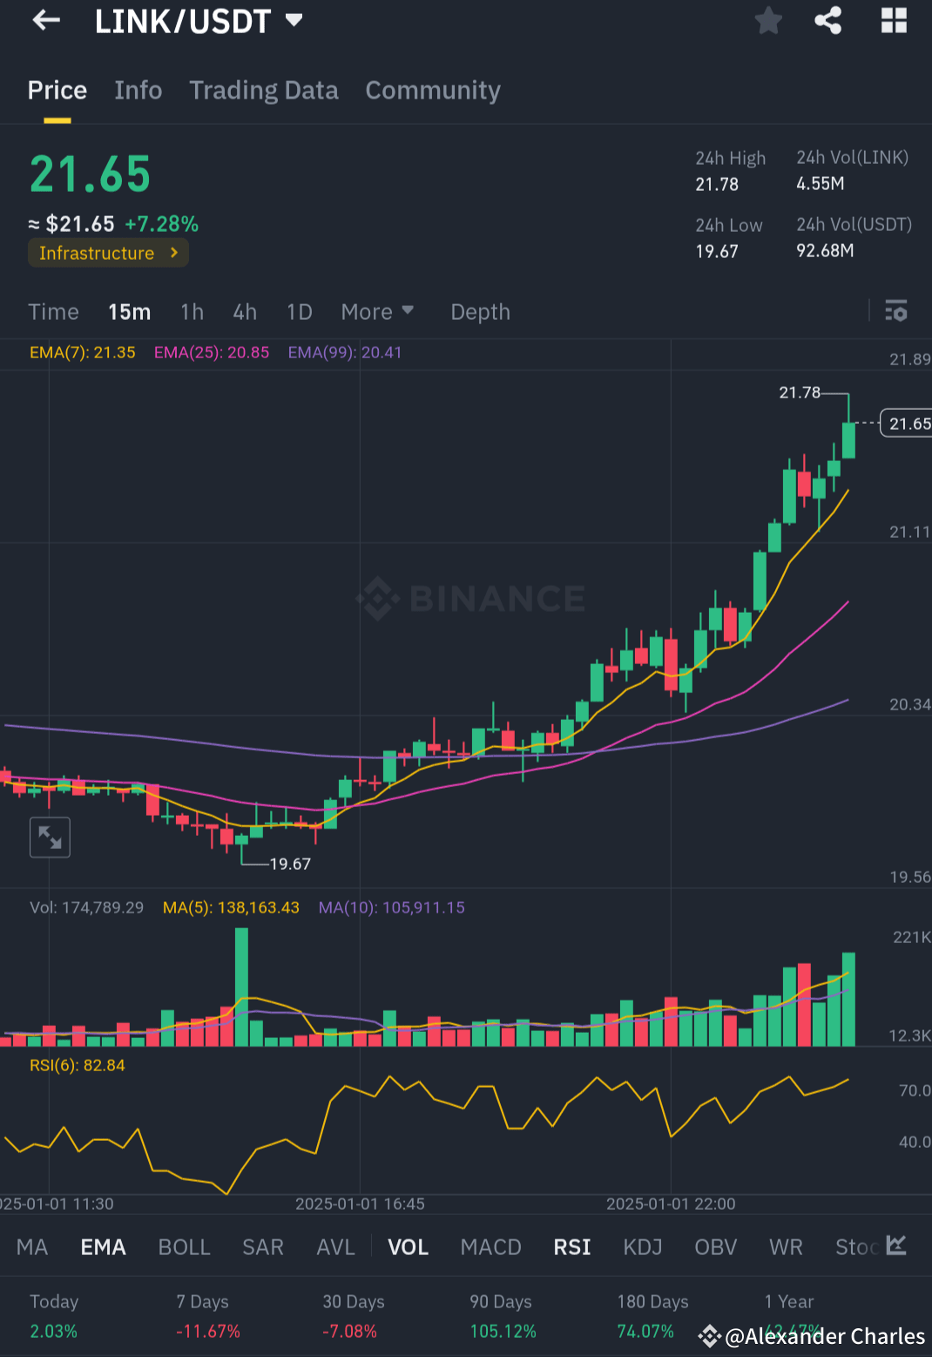Share the LINK/USDT chart
932x1357 pixels.
[x=827, y=21]
